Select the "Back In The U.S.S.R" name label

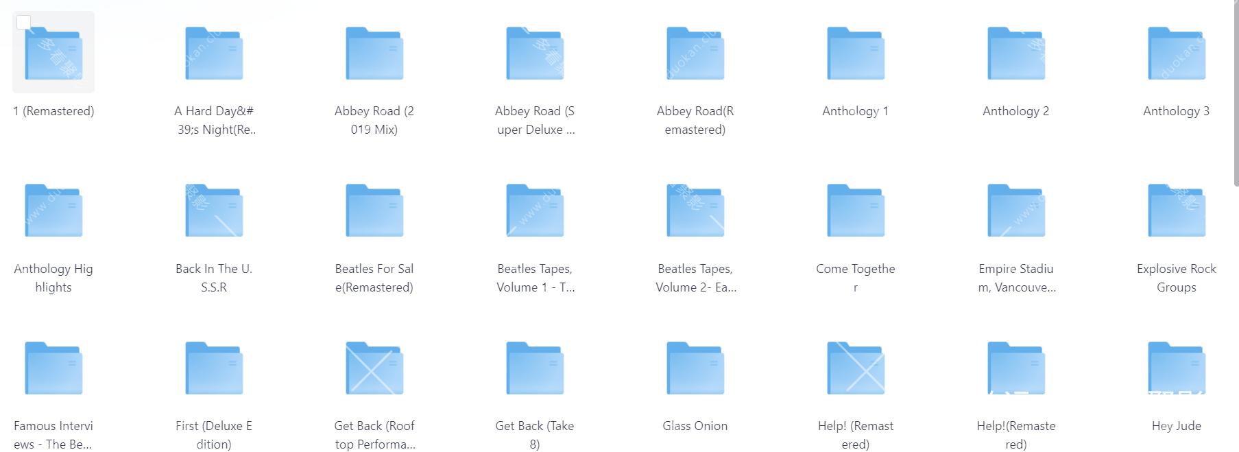pyautogui.click(x=214, y=278)
